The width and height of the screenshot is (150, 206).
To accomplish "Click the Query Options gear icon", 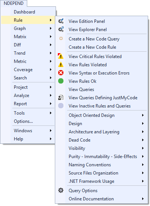I will pyautogui.click(x=61, y=190).
